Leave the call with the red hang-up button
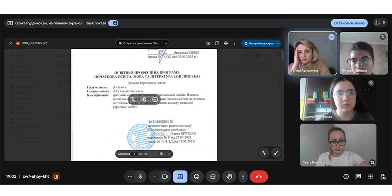This screenshot has height=196, width=392. coord(259,176)
